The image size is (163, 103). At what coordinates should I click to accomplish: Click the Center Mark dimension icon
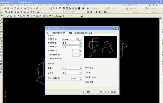point(47,16)
